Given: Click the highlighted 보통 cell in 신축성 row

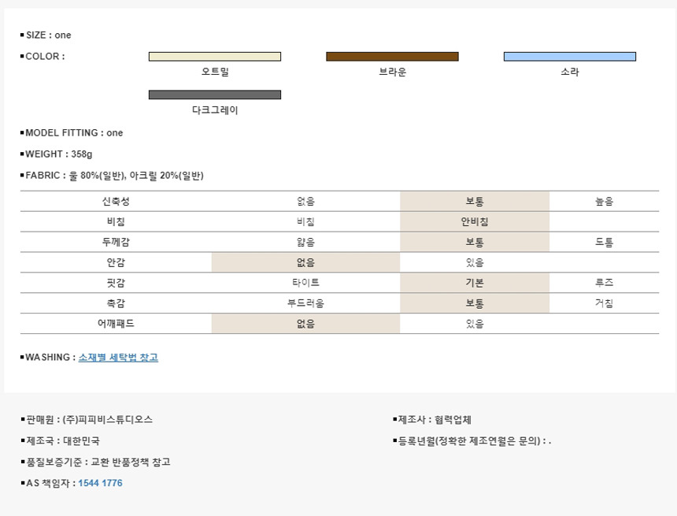Looking at the screenshot, I should coord(475,202).
